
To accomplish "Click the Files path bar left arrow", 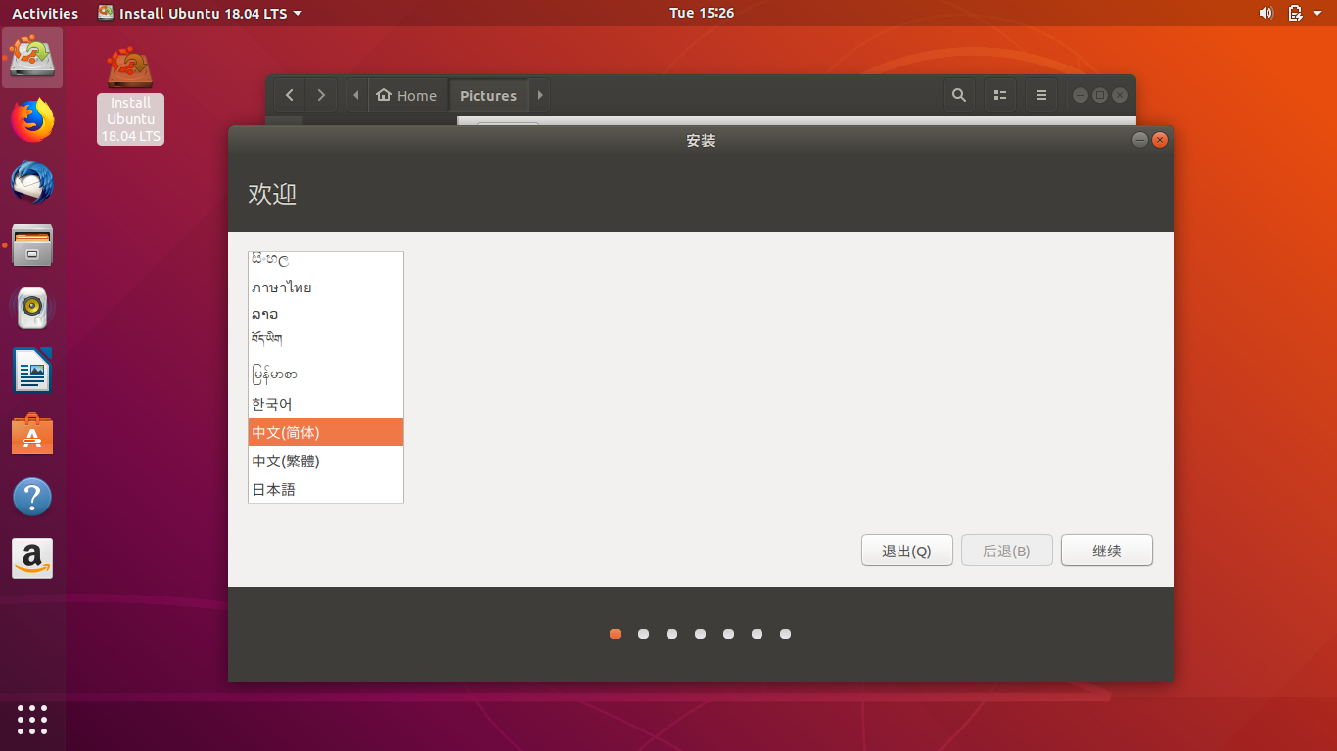I will (356, 95).
